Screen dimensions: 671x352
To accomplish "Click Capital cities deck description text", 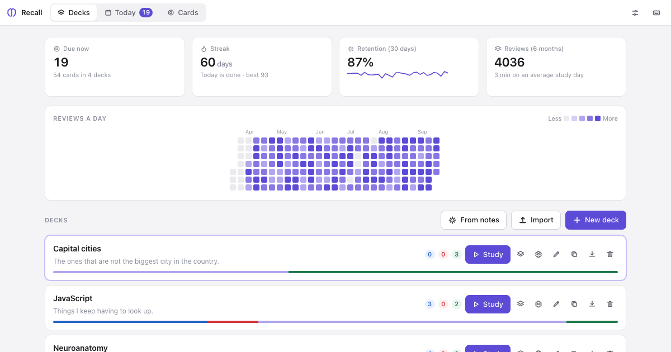I will (x=136, y=261).
